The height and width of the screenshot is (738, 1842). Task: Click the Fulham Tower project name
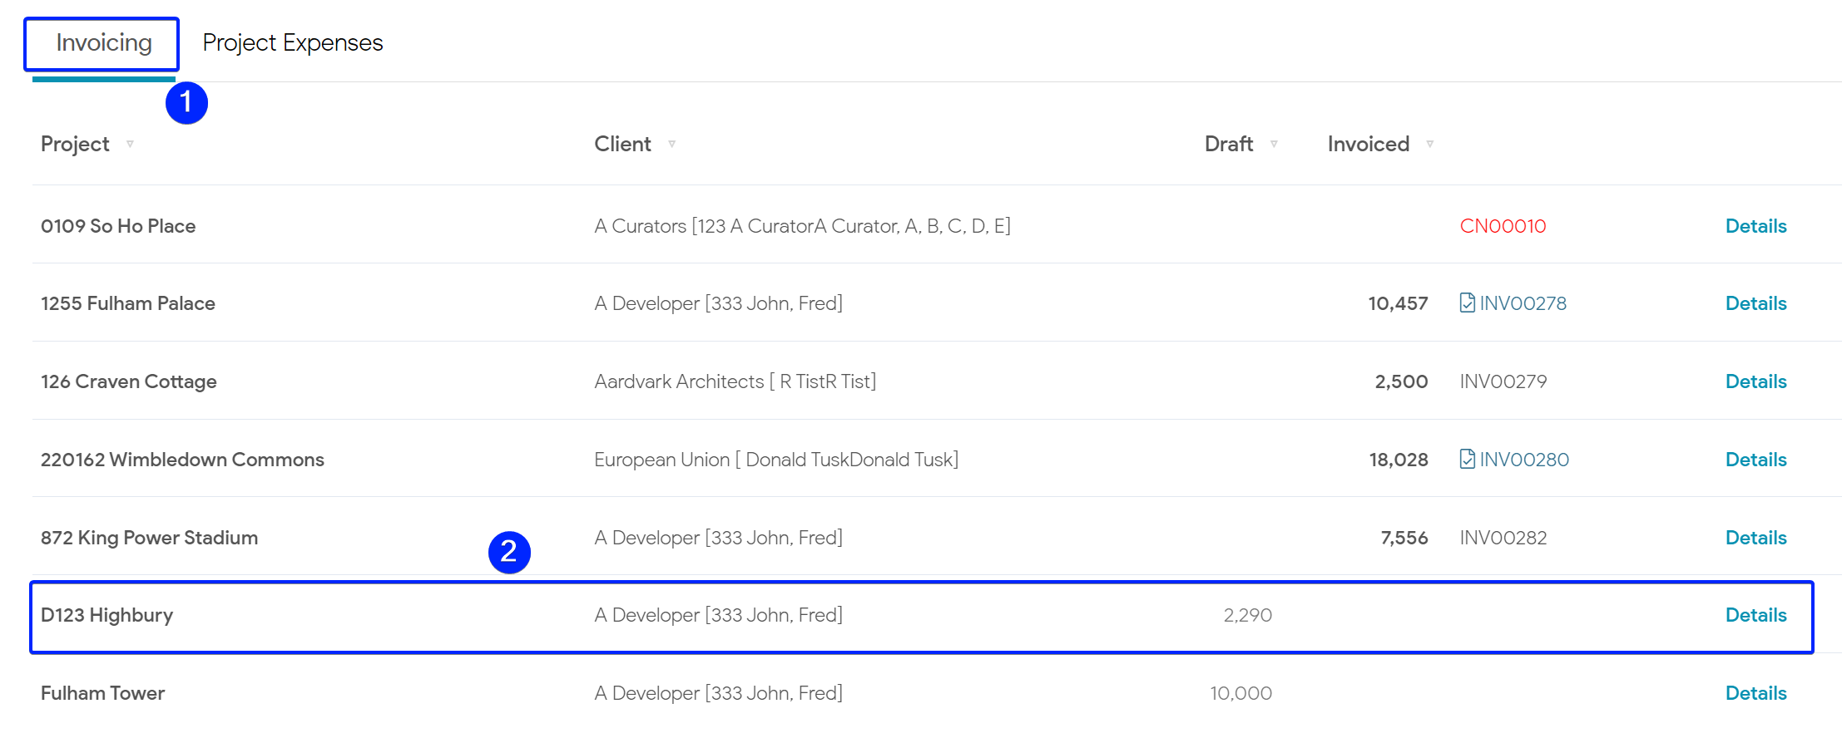(102, 693)
